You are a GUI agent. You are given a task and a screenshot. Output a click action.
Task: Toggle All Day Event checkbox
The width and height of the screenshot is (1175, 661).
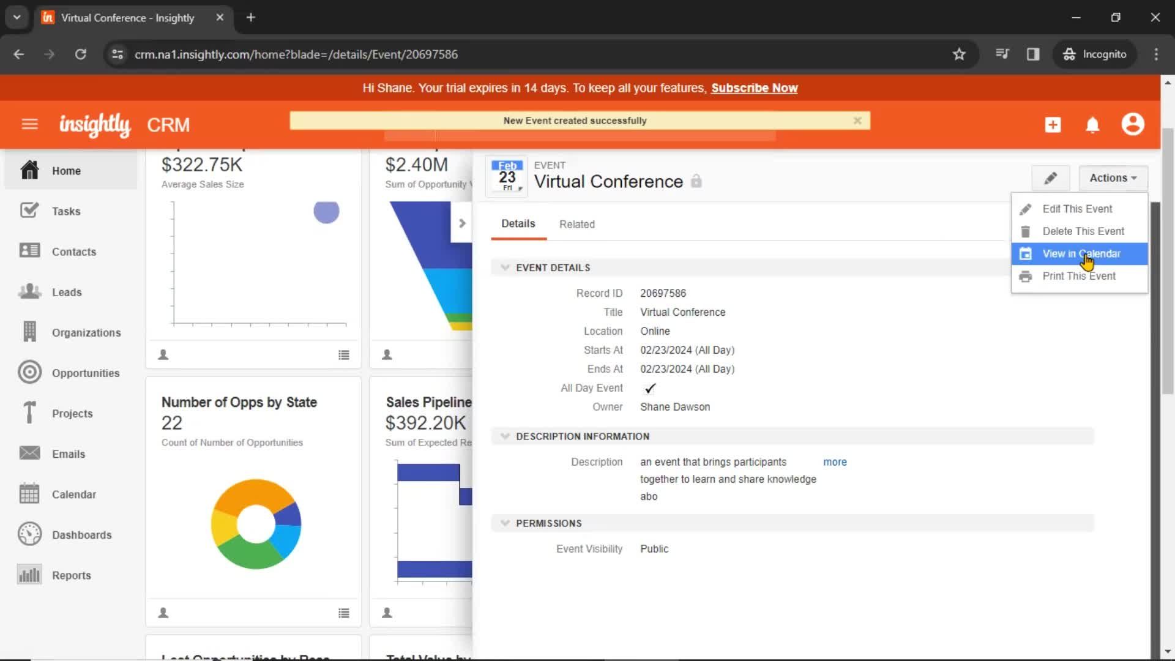pyautogui.click(x=650, y=387)
